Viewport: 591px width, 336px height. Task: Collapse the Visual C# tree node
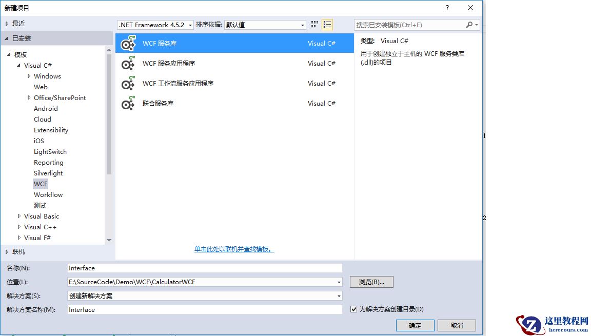(x=19, y=66)
